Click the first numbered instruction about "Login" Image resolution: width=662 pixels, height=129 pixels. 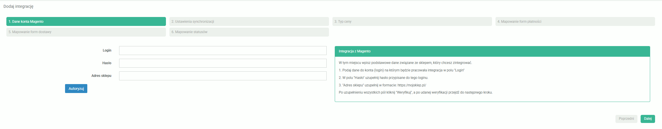[401, 70]
